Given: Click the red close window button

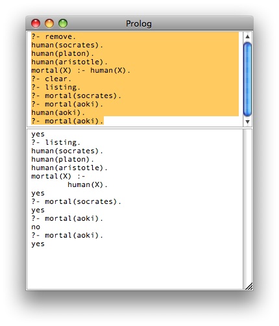Looking at the screenshot, I should [x=36, y=23].
